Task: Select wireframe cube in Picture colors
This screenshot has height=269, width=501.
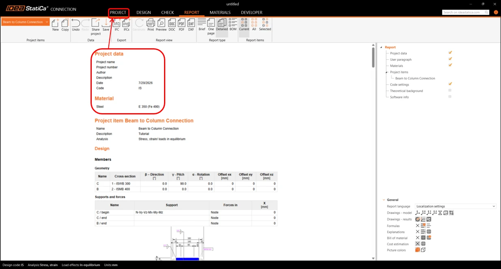Action: point(423,250)
